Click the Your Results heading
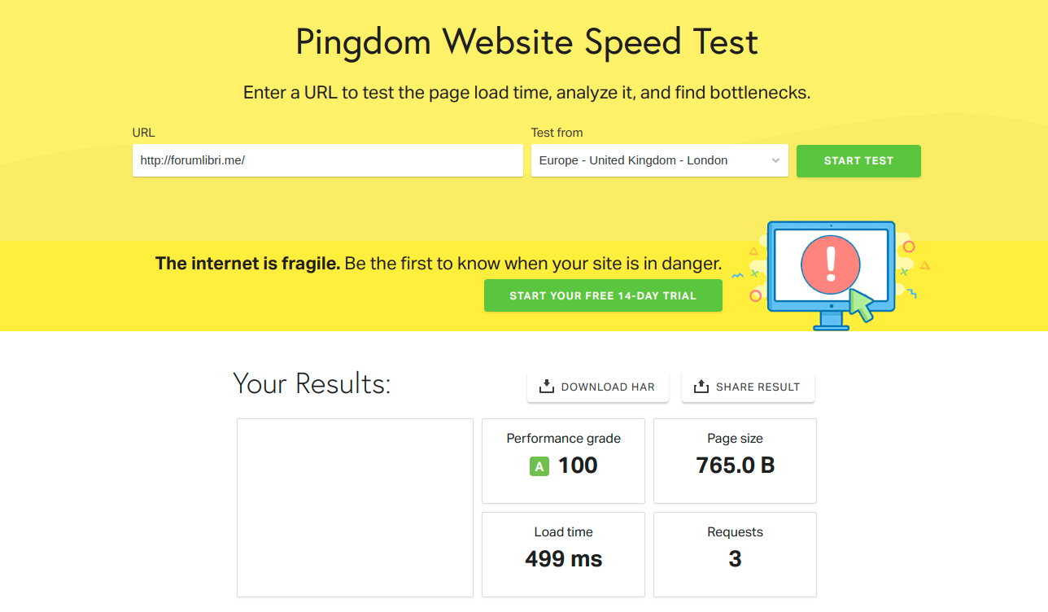Viewport: 1048px width, 612px height. tap(312, 383)
